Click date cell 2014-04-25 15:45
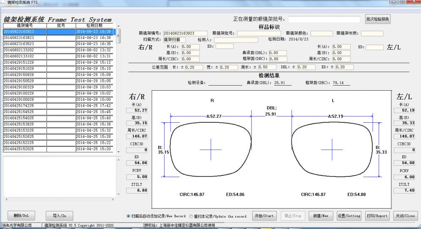The height and width of the screenshot is (229, 421). pos(94,112)
